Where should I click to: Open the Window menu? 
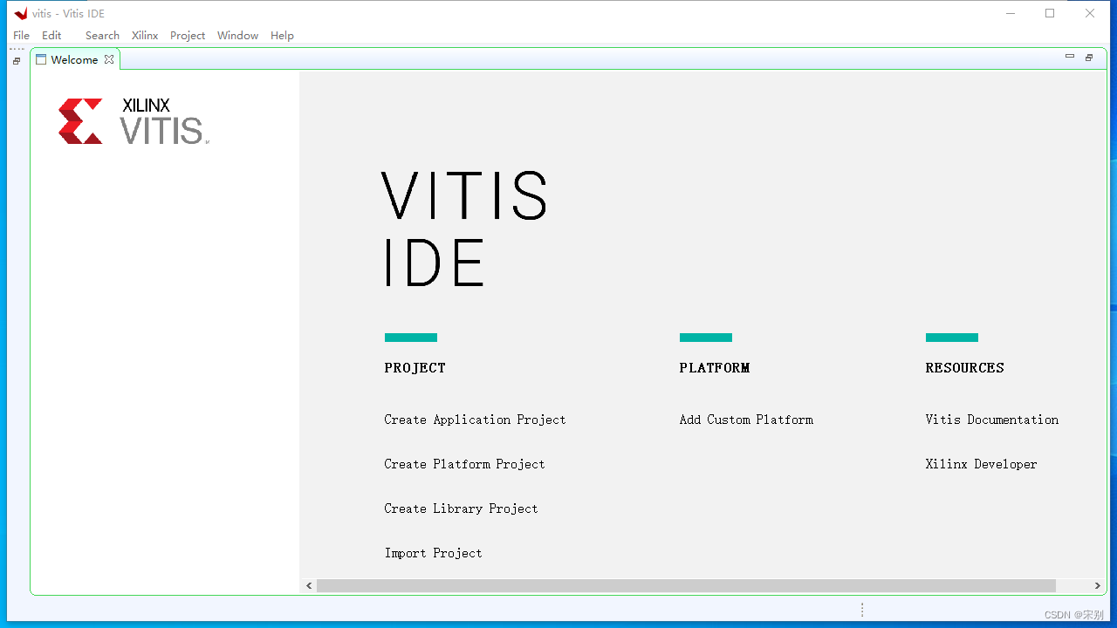pyautogui.click(x=237, y=36)
